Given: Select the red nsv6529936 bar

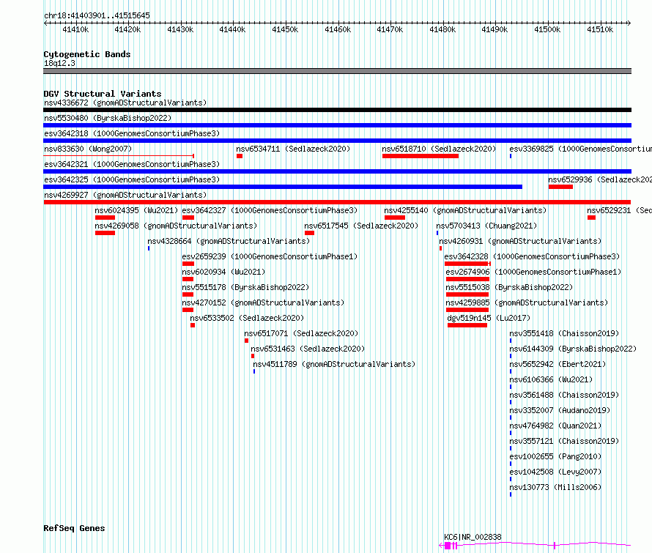Looking at the screenshot, I should tap(560, 187).
